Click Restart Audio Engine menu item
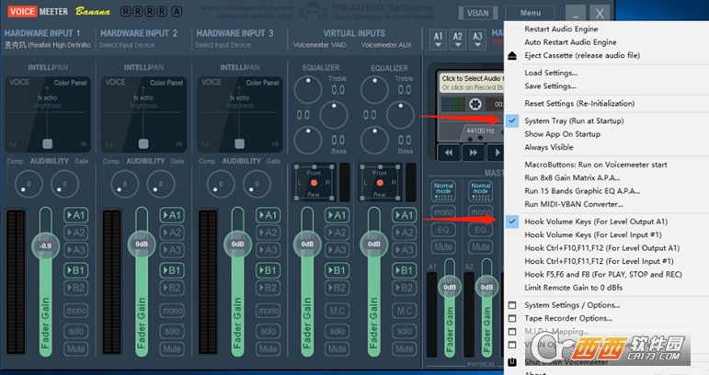Image resolution: width=709 pixels, height=375 pixels. 561,28
